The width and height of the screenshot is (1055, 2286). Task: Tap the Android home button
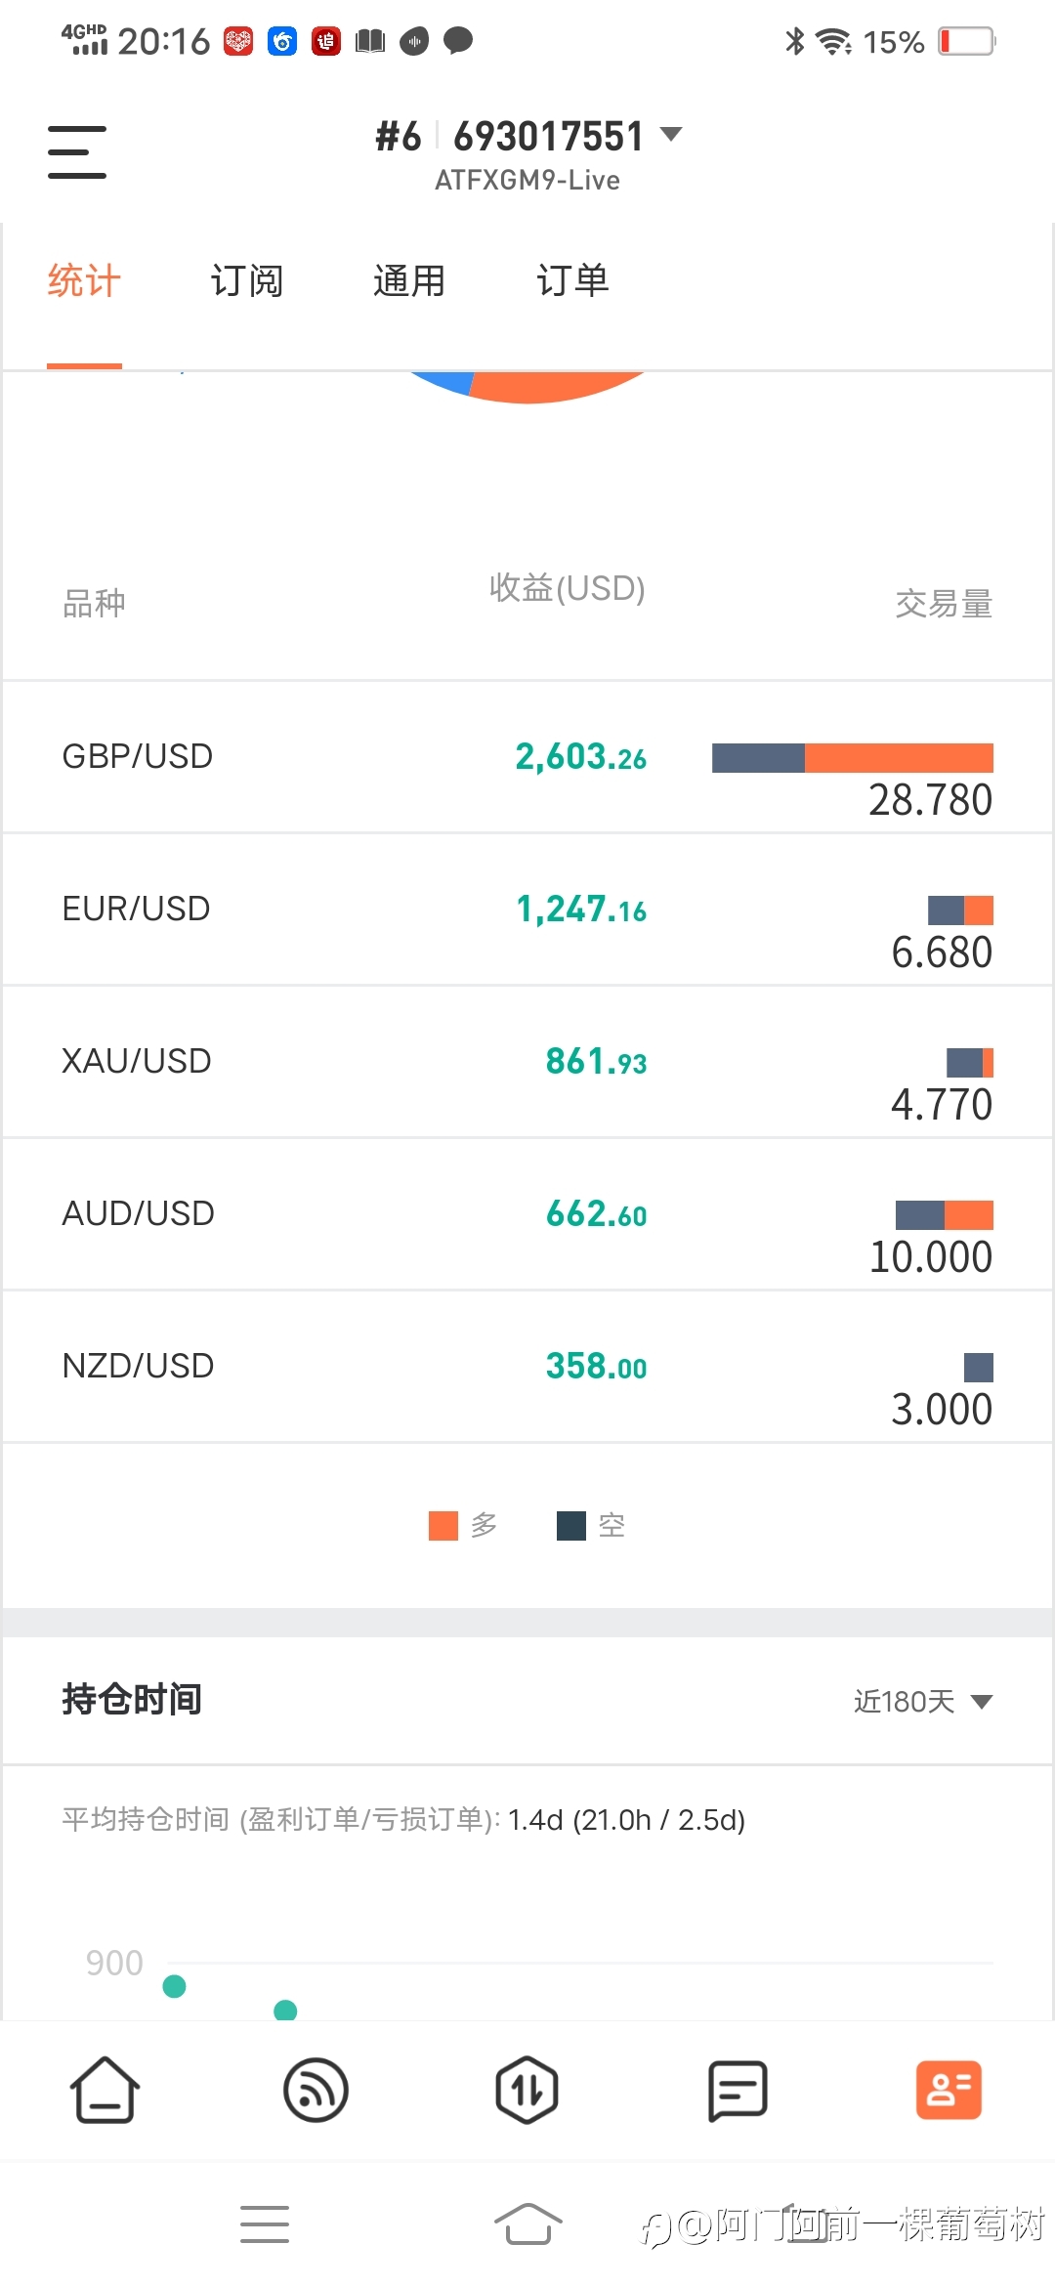(x=527, y=2224)
